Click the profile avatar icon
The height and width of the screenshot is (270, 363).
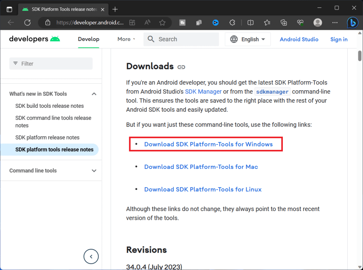pos(317,22)
